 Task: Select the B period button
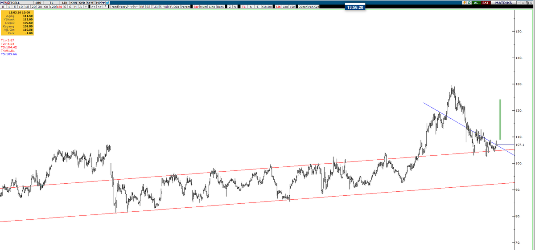tap(3, 7)
